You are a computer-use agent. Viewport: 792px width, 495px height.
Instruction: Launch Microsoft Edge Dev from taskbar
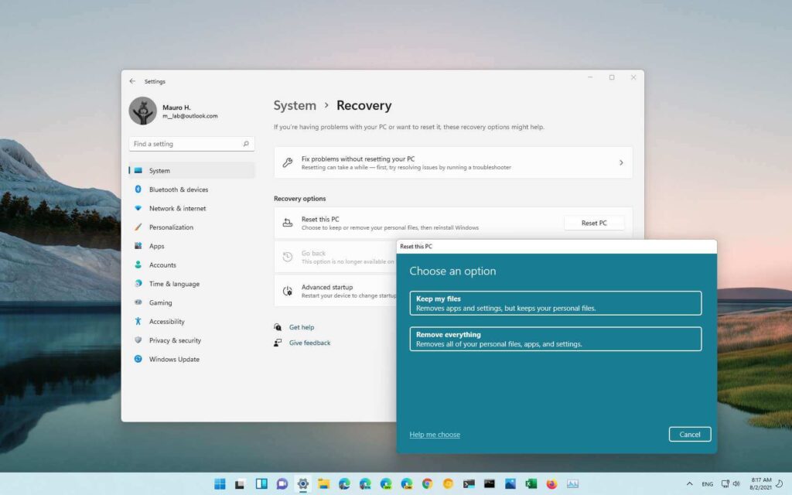[386, 484]
